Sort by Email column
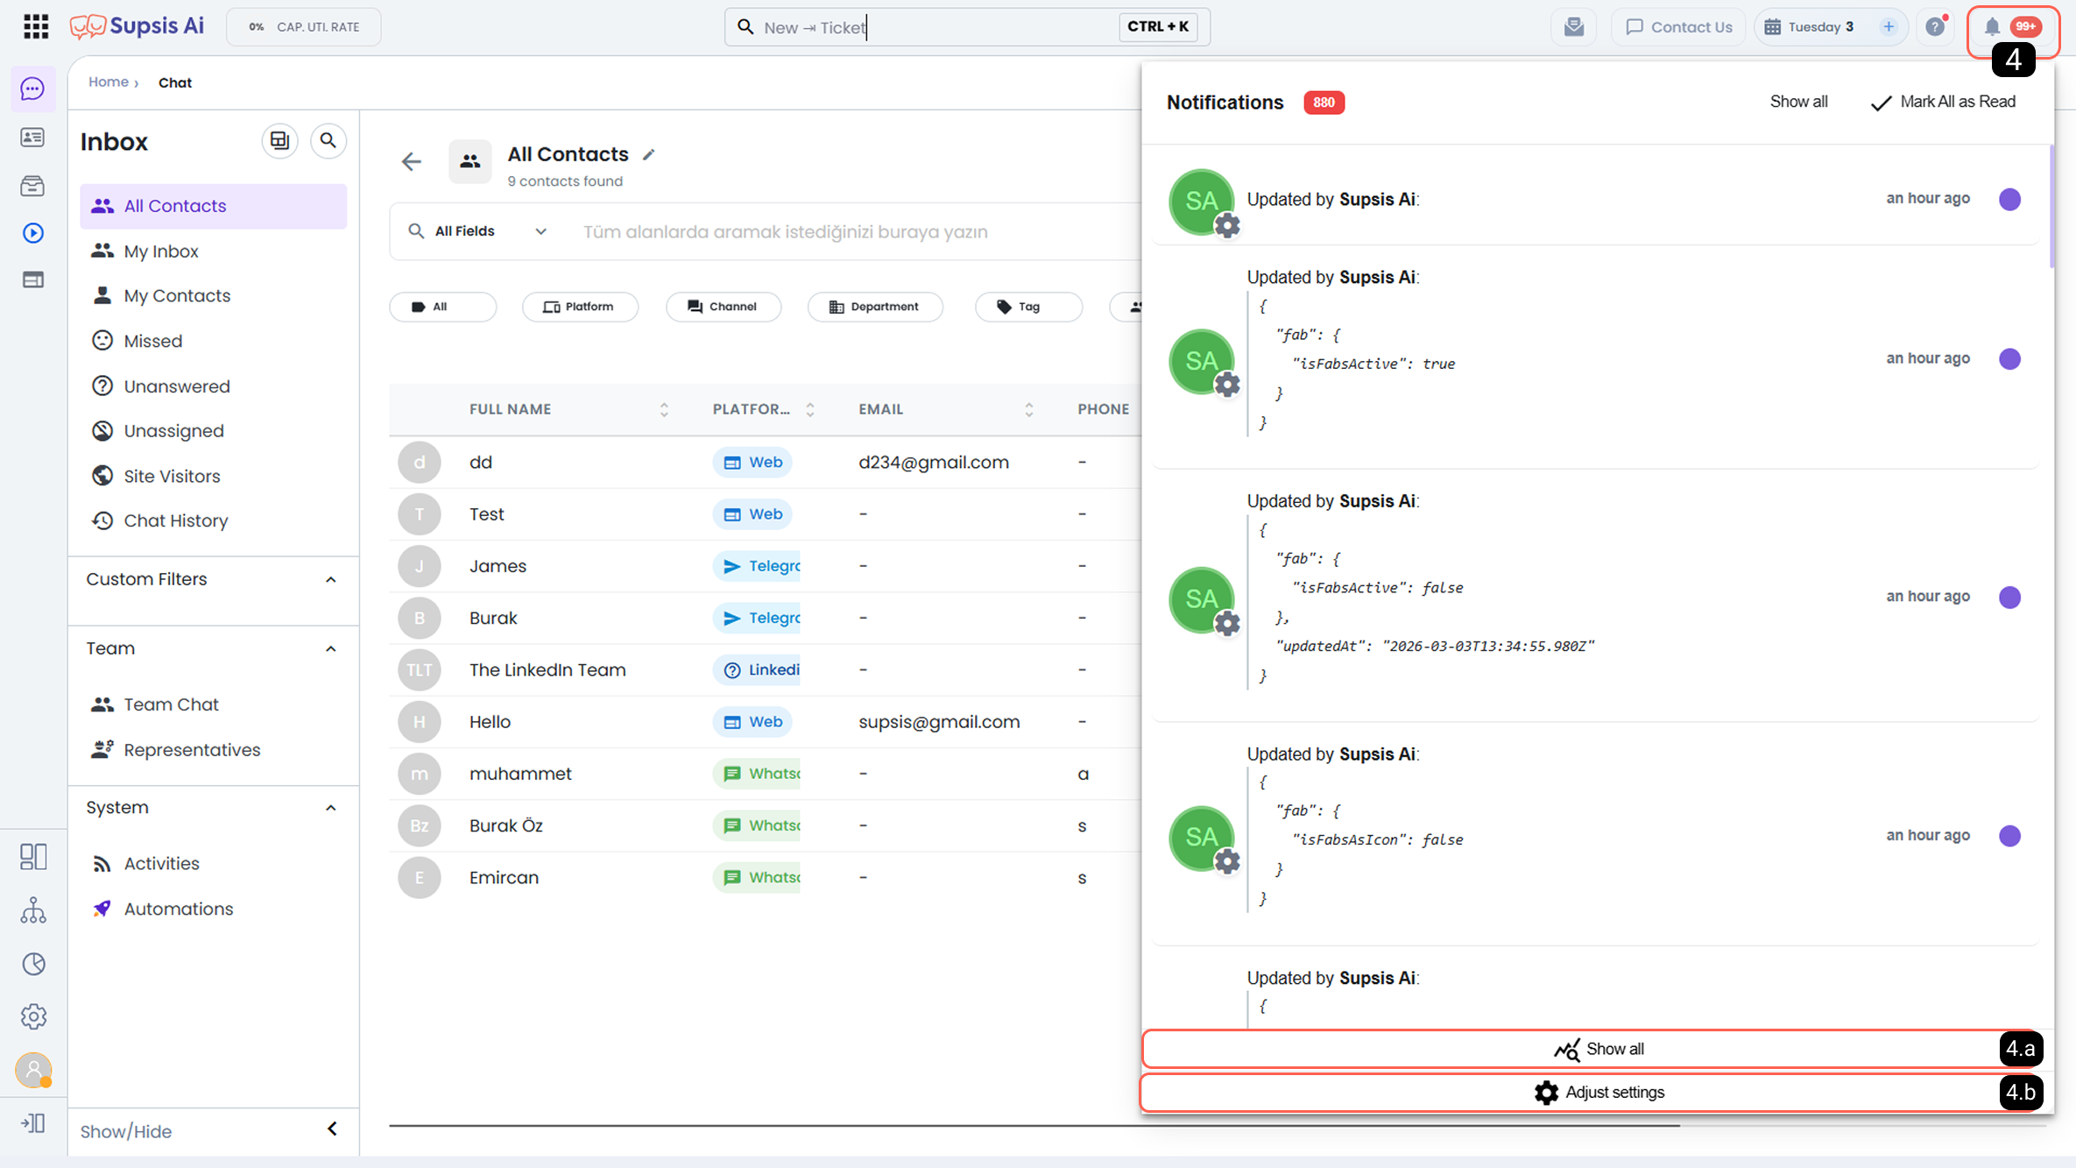Viewport: 2076px width, 1168px height. (1029, 409)
